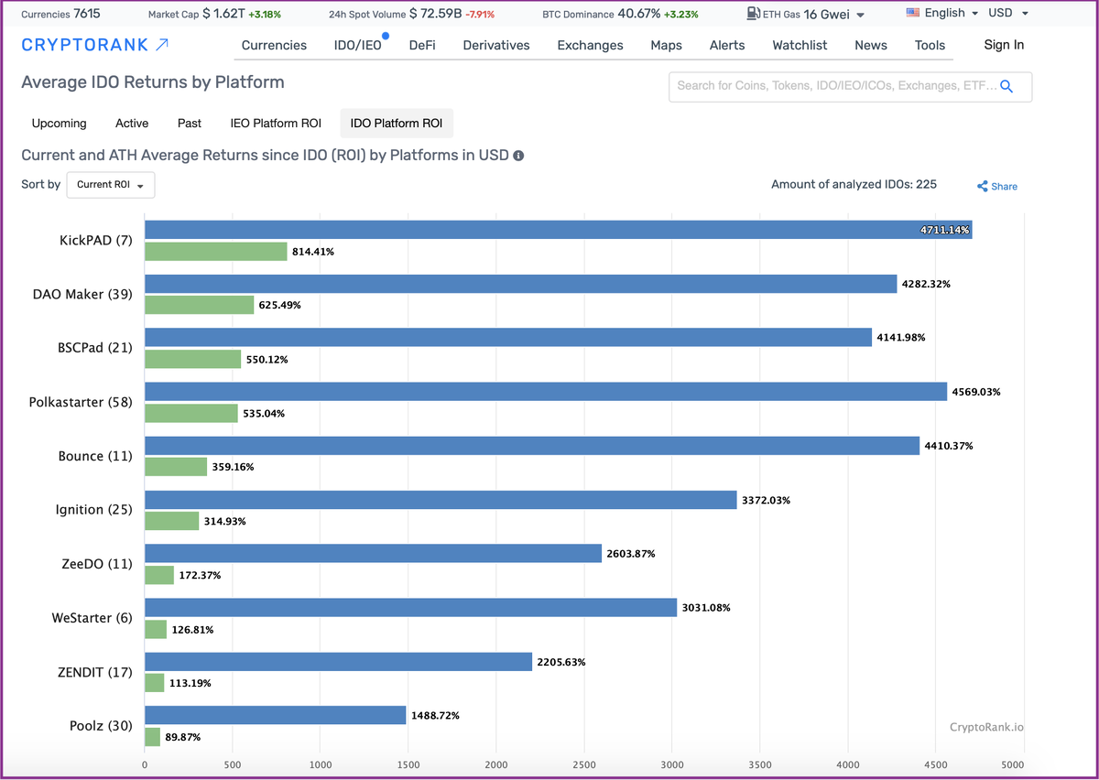Image resolution: width=1099 pixels, height=780 pixels.
Task: Click the CryptoRank logo
Action: pyautogui.click(x=95, y=45)
